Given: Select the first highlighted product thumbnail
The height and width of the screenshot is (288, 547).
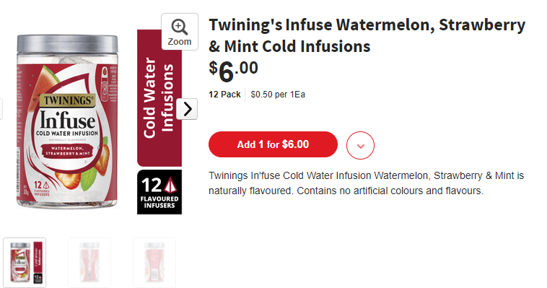Looking at the screenshot, I should point(25,263).
